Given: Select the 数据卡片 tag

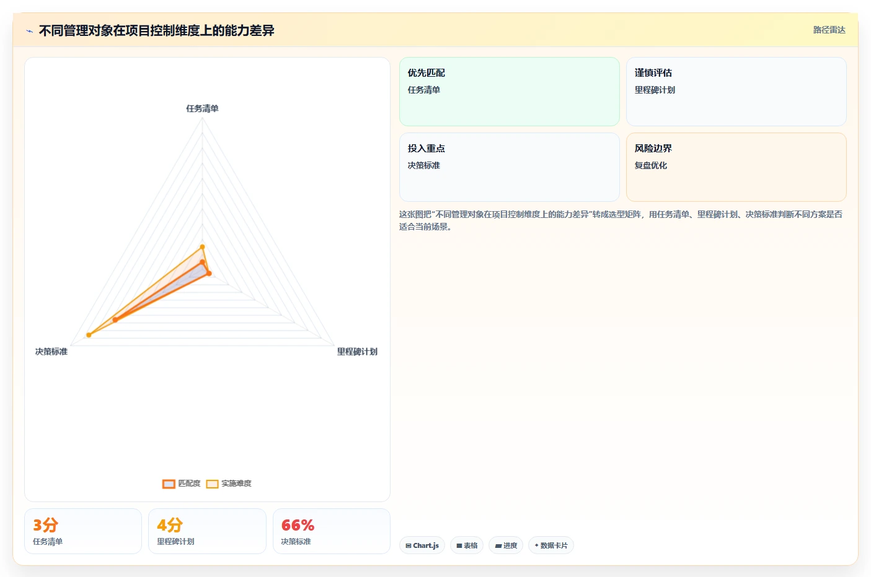Looking at the screenshot, I should [x=551, y=545].
